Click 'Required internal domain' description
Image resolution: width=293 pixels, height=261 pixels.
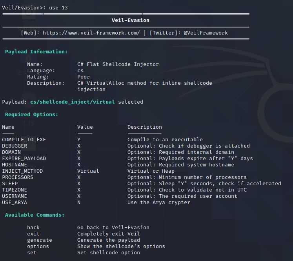[x=197, y=152]
